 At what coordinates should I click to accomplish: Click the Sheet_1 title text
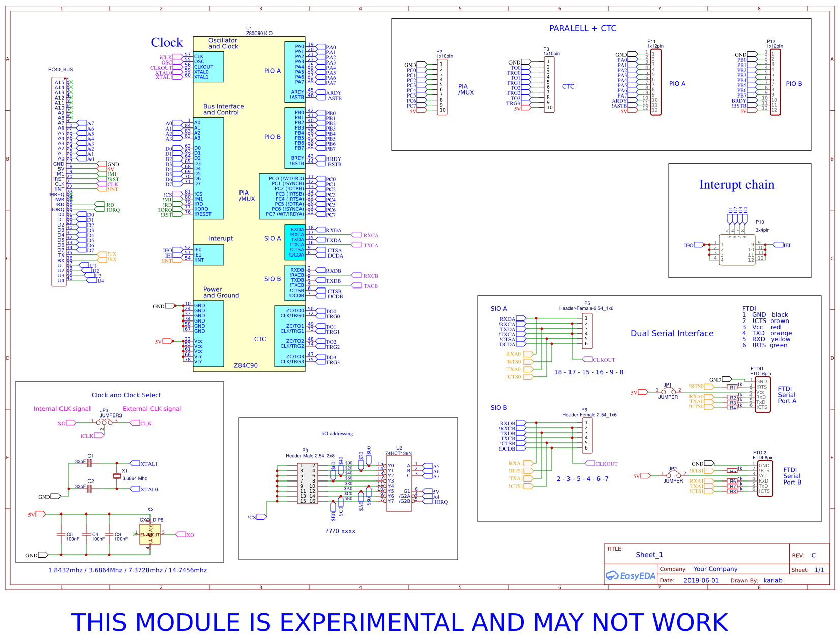pyautogui.click(x=649, y=554)
